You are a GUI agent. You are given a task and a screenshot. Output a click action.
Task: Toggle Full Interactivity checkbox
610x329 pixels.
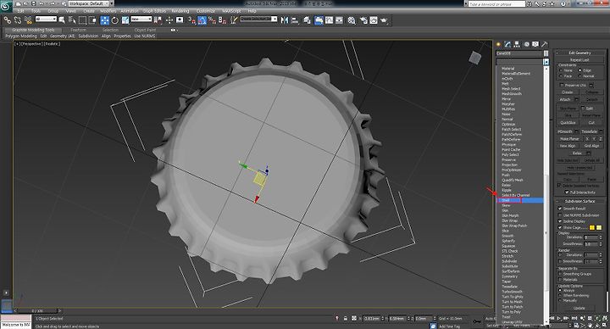(x=567, y=192)
